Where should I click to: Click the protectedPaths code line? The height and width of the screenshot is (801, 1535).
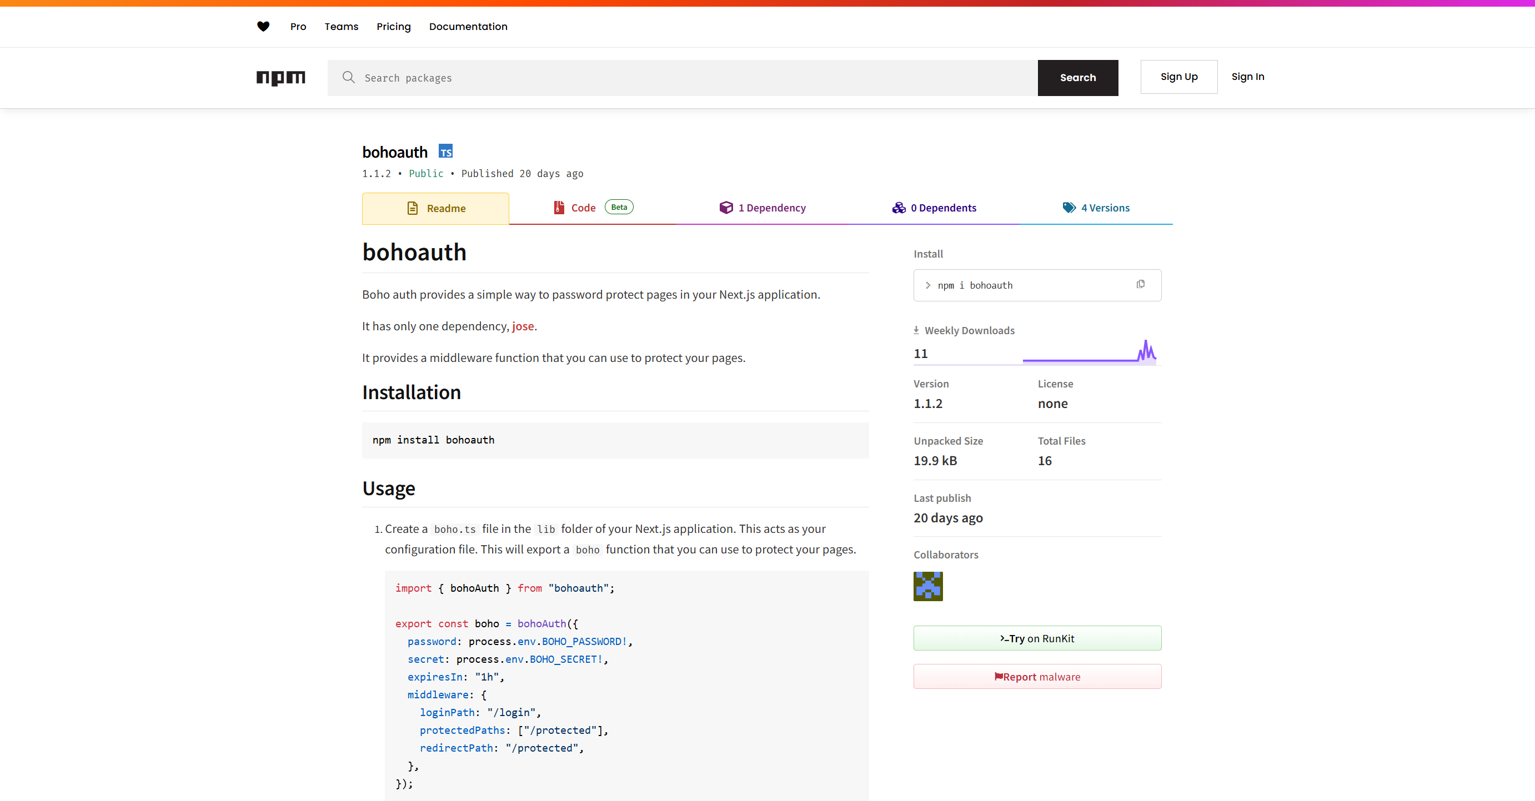tap(514, 730)
